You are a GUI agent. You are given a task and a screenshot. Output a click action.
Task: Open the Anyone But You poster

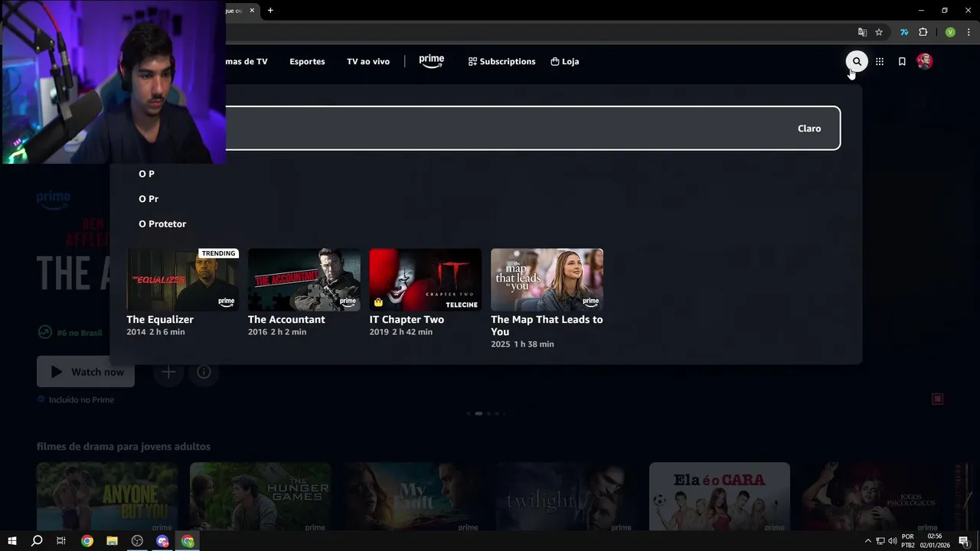(107, 496)
